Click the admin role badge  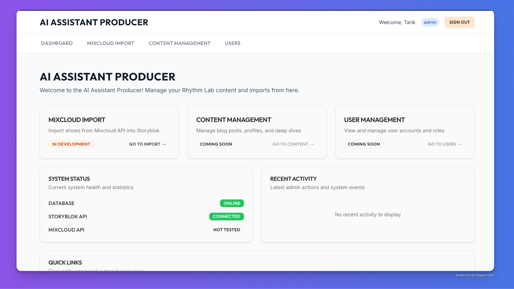pyautogui.click(x=430, y=22)
